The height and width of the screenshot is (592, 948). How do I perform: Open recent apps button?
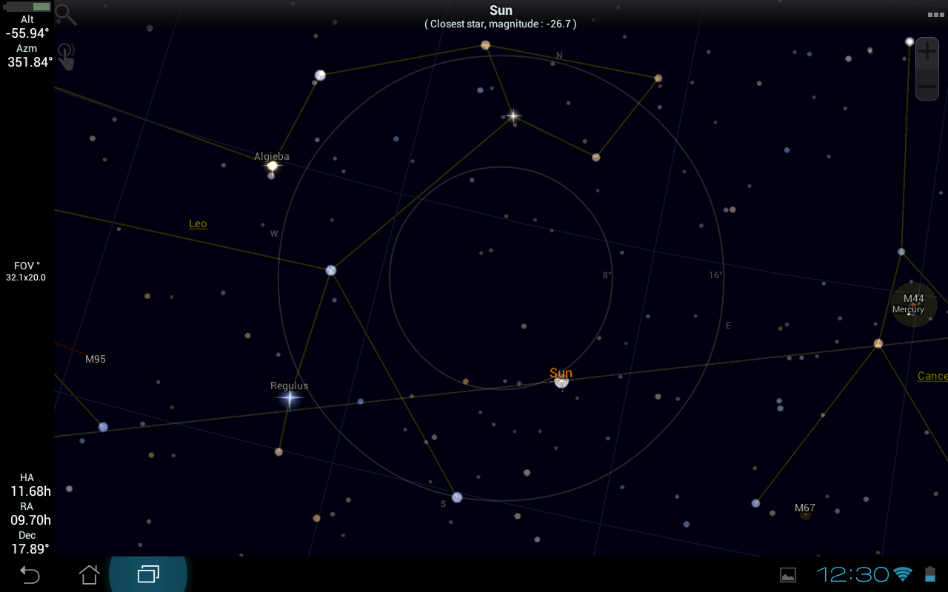pos(148,574)
